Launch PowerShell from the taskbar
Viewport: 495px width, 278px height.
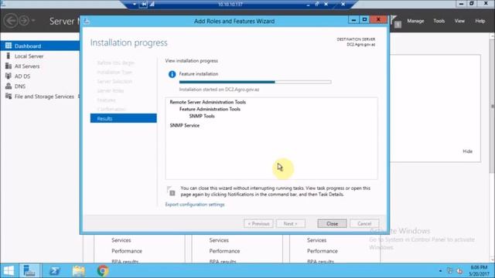[x=54, y=270]
